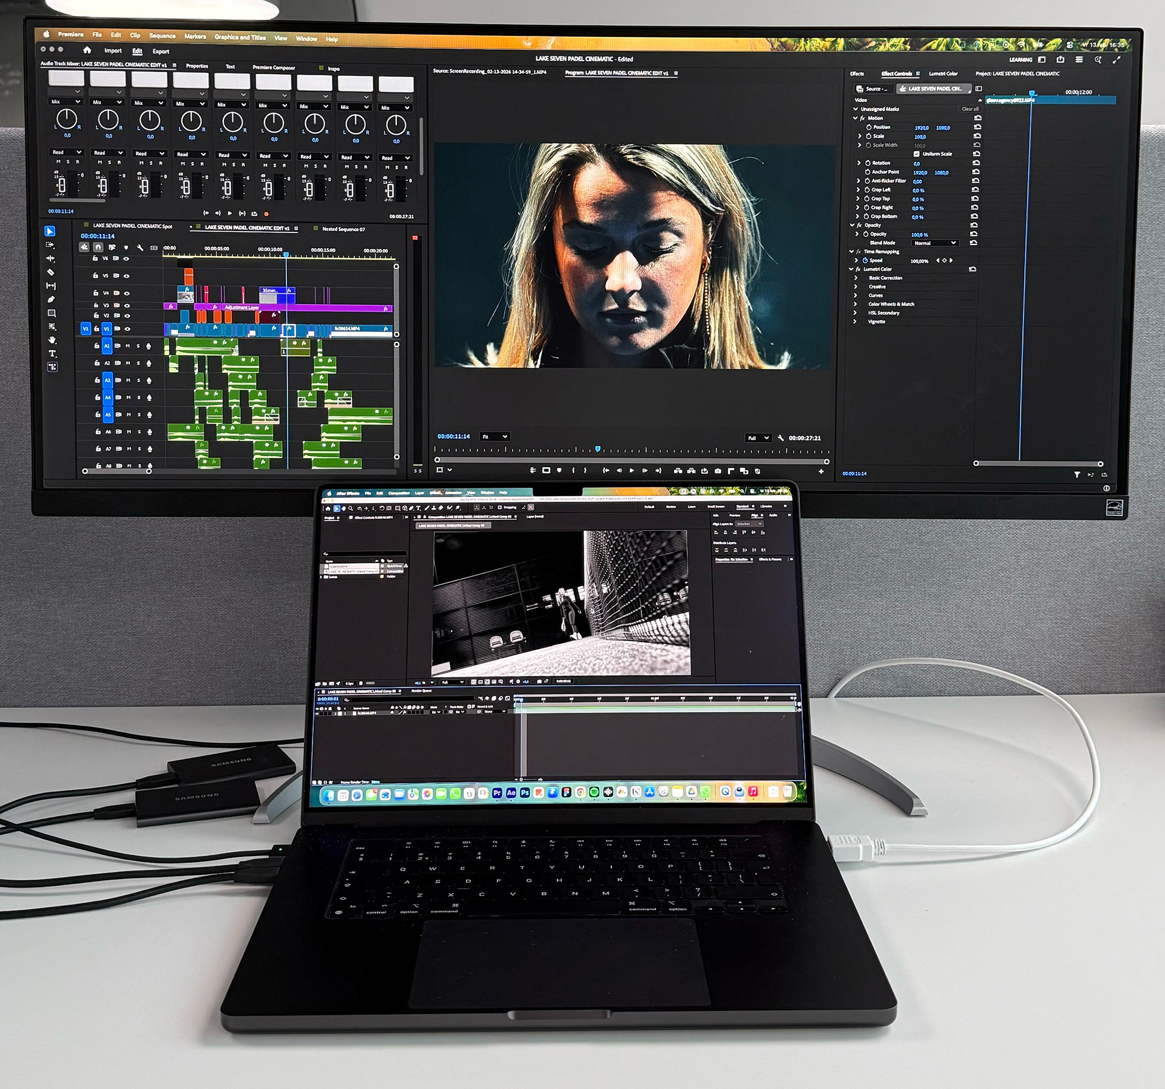
Task: Reset the Motion effect parameters
Action: [x=977, y=118]
